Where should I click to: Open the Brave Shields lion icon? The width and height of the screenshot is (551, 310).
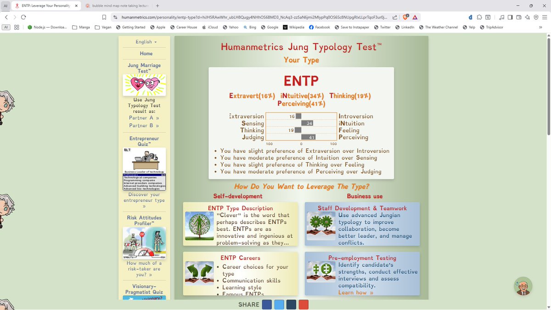pos(405,17)
